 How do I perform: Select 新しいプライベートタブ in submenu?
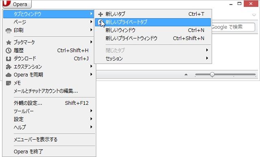(153, 22)
